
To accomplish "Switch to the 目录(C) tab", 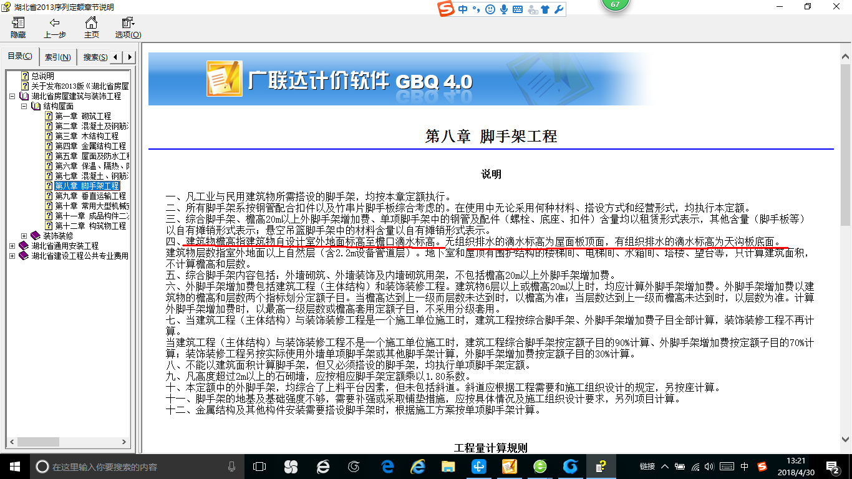I will point(20,57).
